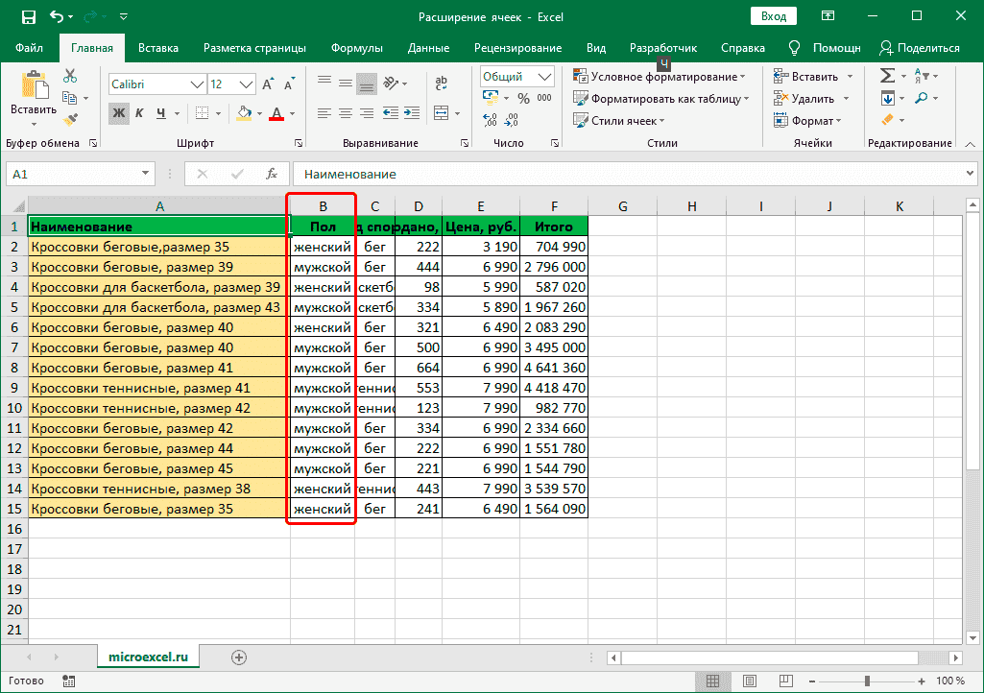
Task: Add a new sheet with plus icon
Action: coord(239,657)
